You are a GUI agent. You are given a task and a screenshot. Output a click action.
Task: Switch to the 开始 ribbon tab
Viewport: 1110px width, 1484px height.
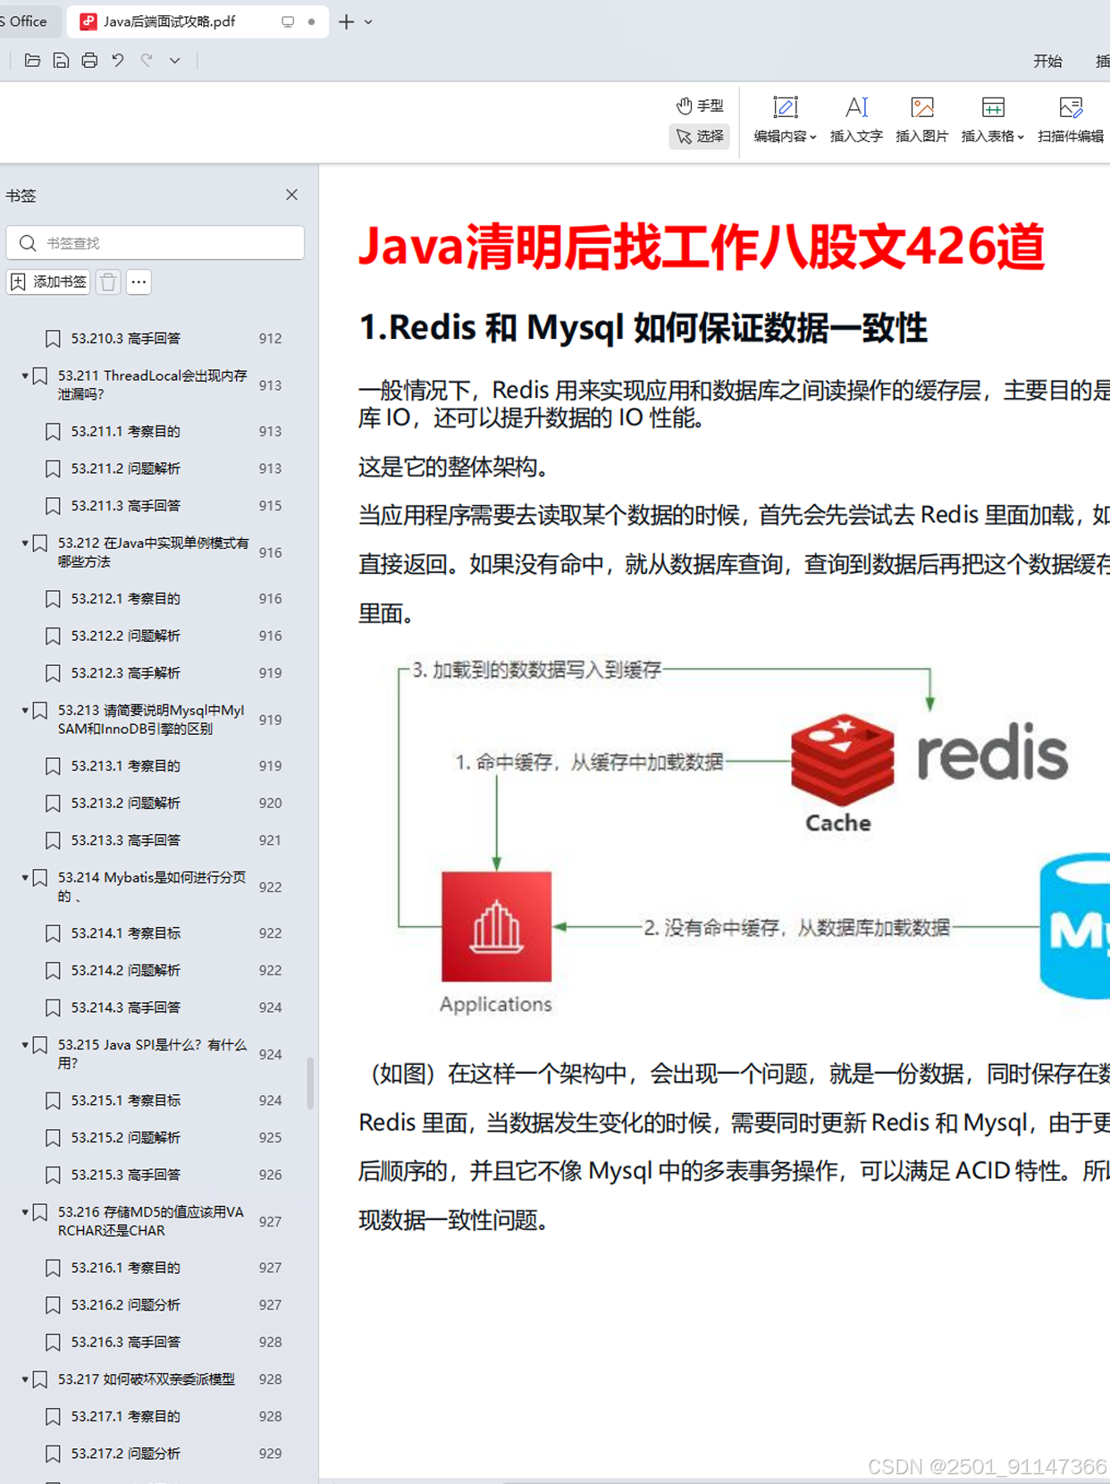click(1047, 61)
